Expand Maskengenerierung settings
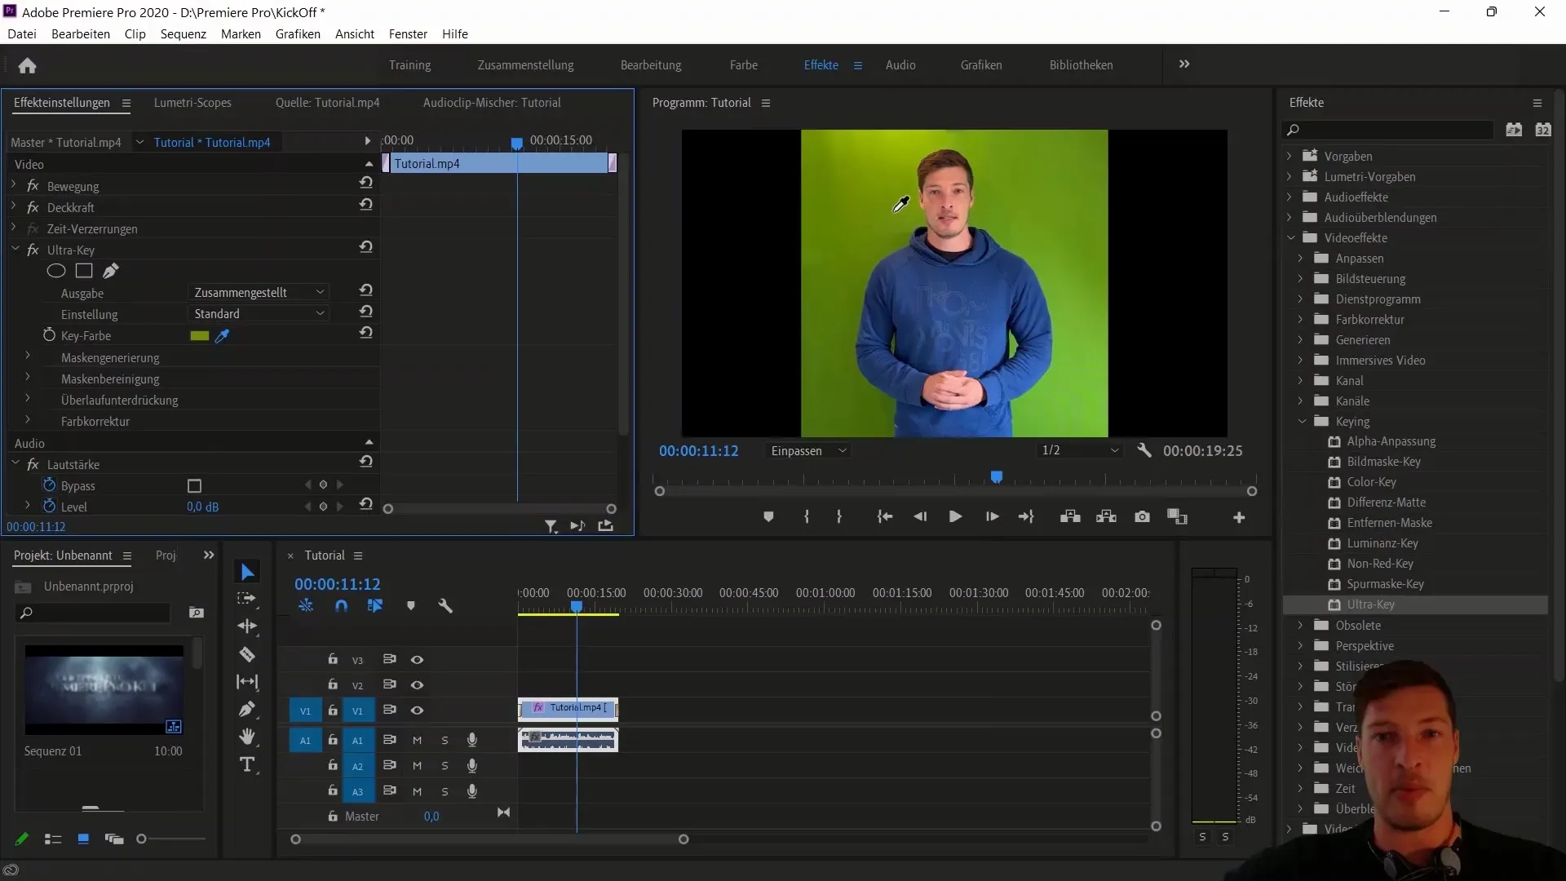 tap(28, 356)
